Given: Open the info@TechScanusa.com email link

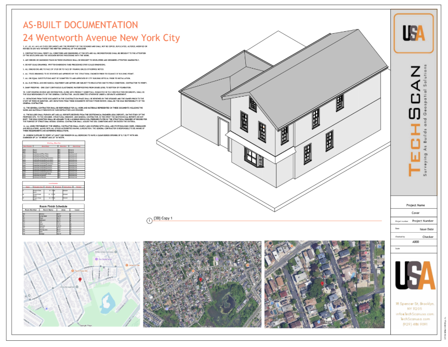Looking at the screenshot, I should tap(415, 314).
